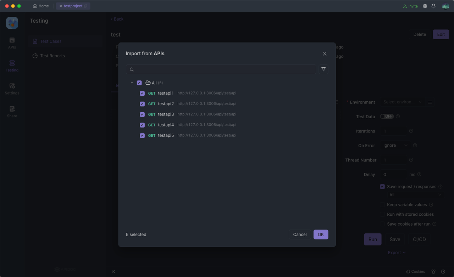Click OK to confirm import
The width and height of the screenshot is (454, 277).
coord(321,234)
